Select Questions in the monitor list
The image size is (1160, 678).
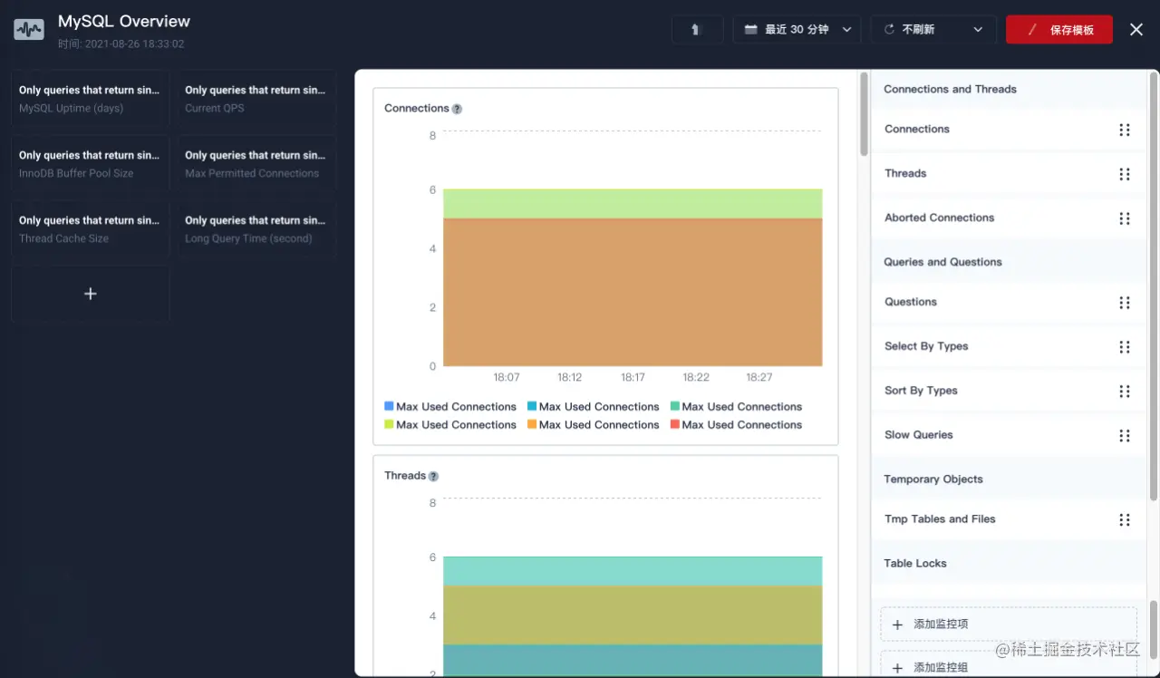pos(1009,302)
